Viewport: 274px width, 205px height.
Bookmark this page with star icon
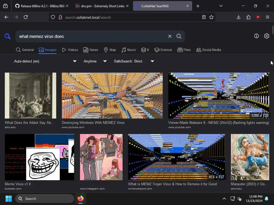click(211, 17)
